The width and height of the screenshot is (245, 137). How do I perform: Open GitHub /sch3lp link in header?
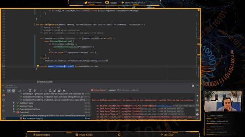click(111, 3)
